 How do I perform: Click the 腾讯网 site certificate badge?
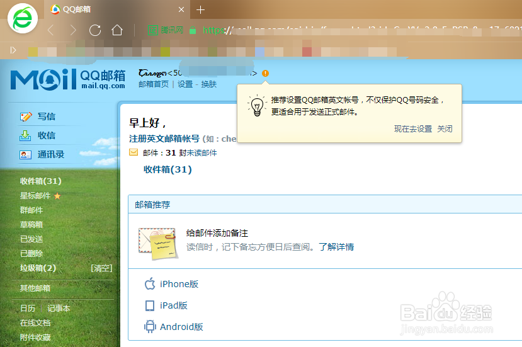click(x=166, y=30)
